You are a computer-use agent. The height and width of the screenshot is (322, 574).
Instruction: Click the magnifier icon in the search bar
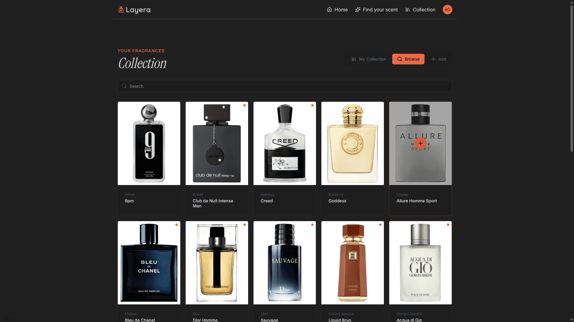click(124, 86)
